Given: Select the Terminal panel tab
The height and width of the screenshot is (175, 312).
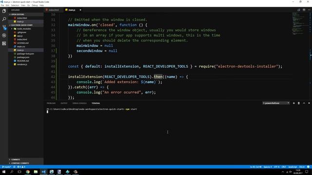Looking at the screenshot, I should point(96,103).
